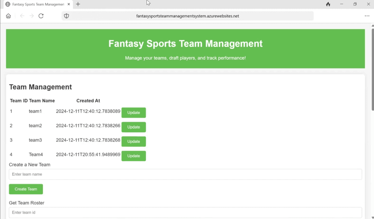
Task: Click Update button for Team4
Action: pos(133,156)
